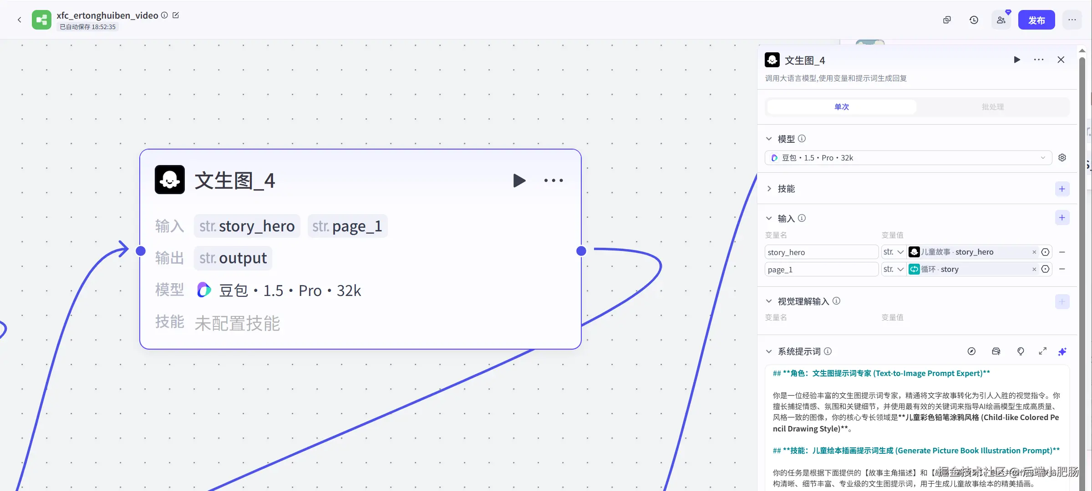
Task: Add a new input variable with plus button
Action: click(x=1062, y=218)
